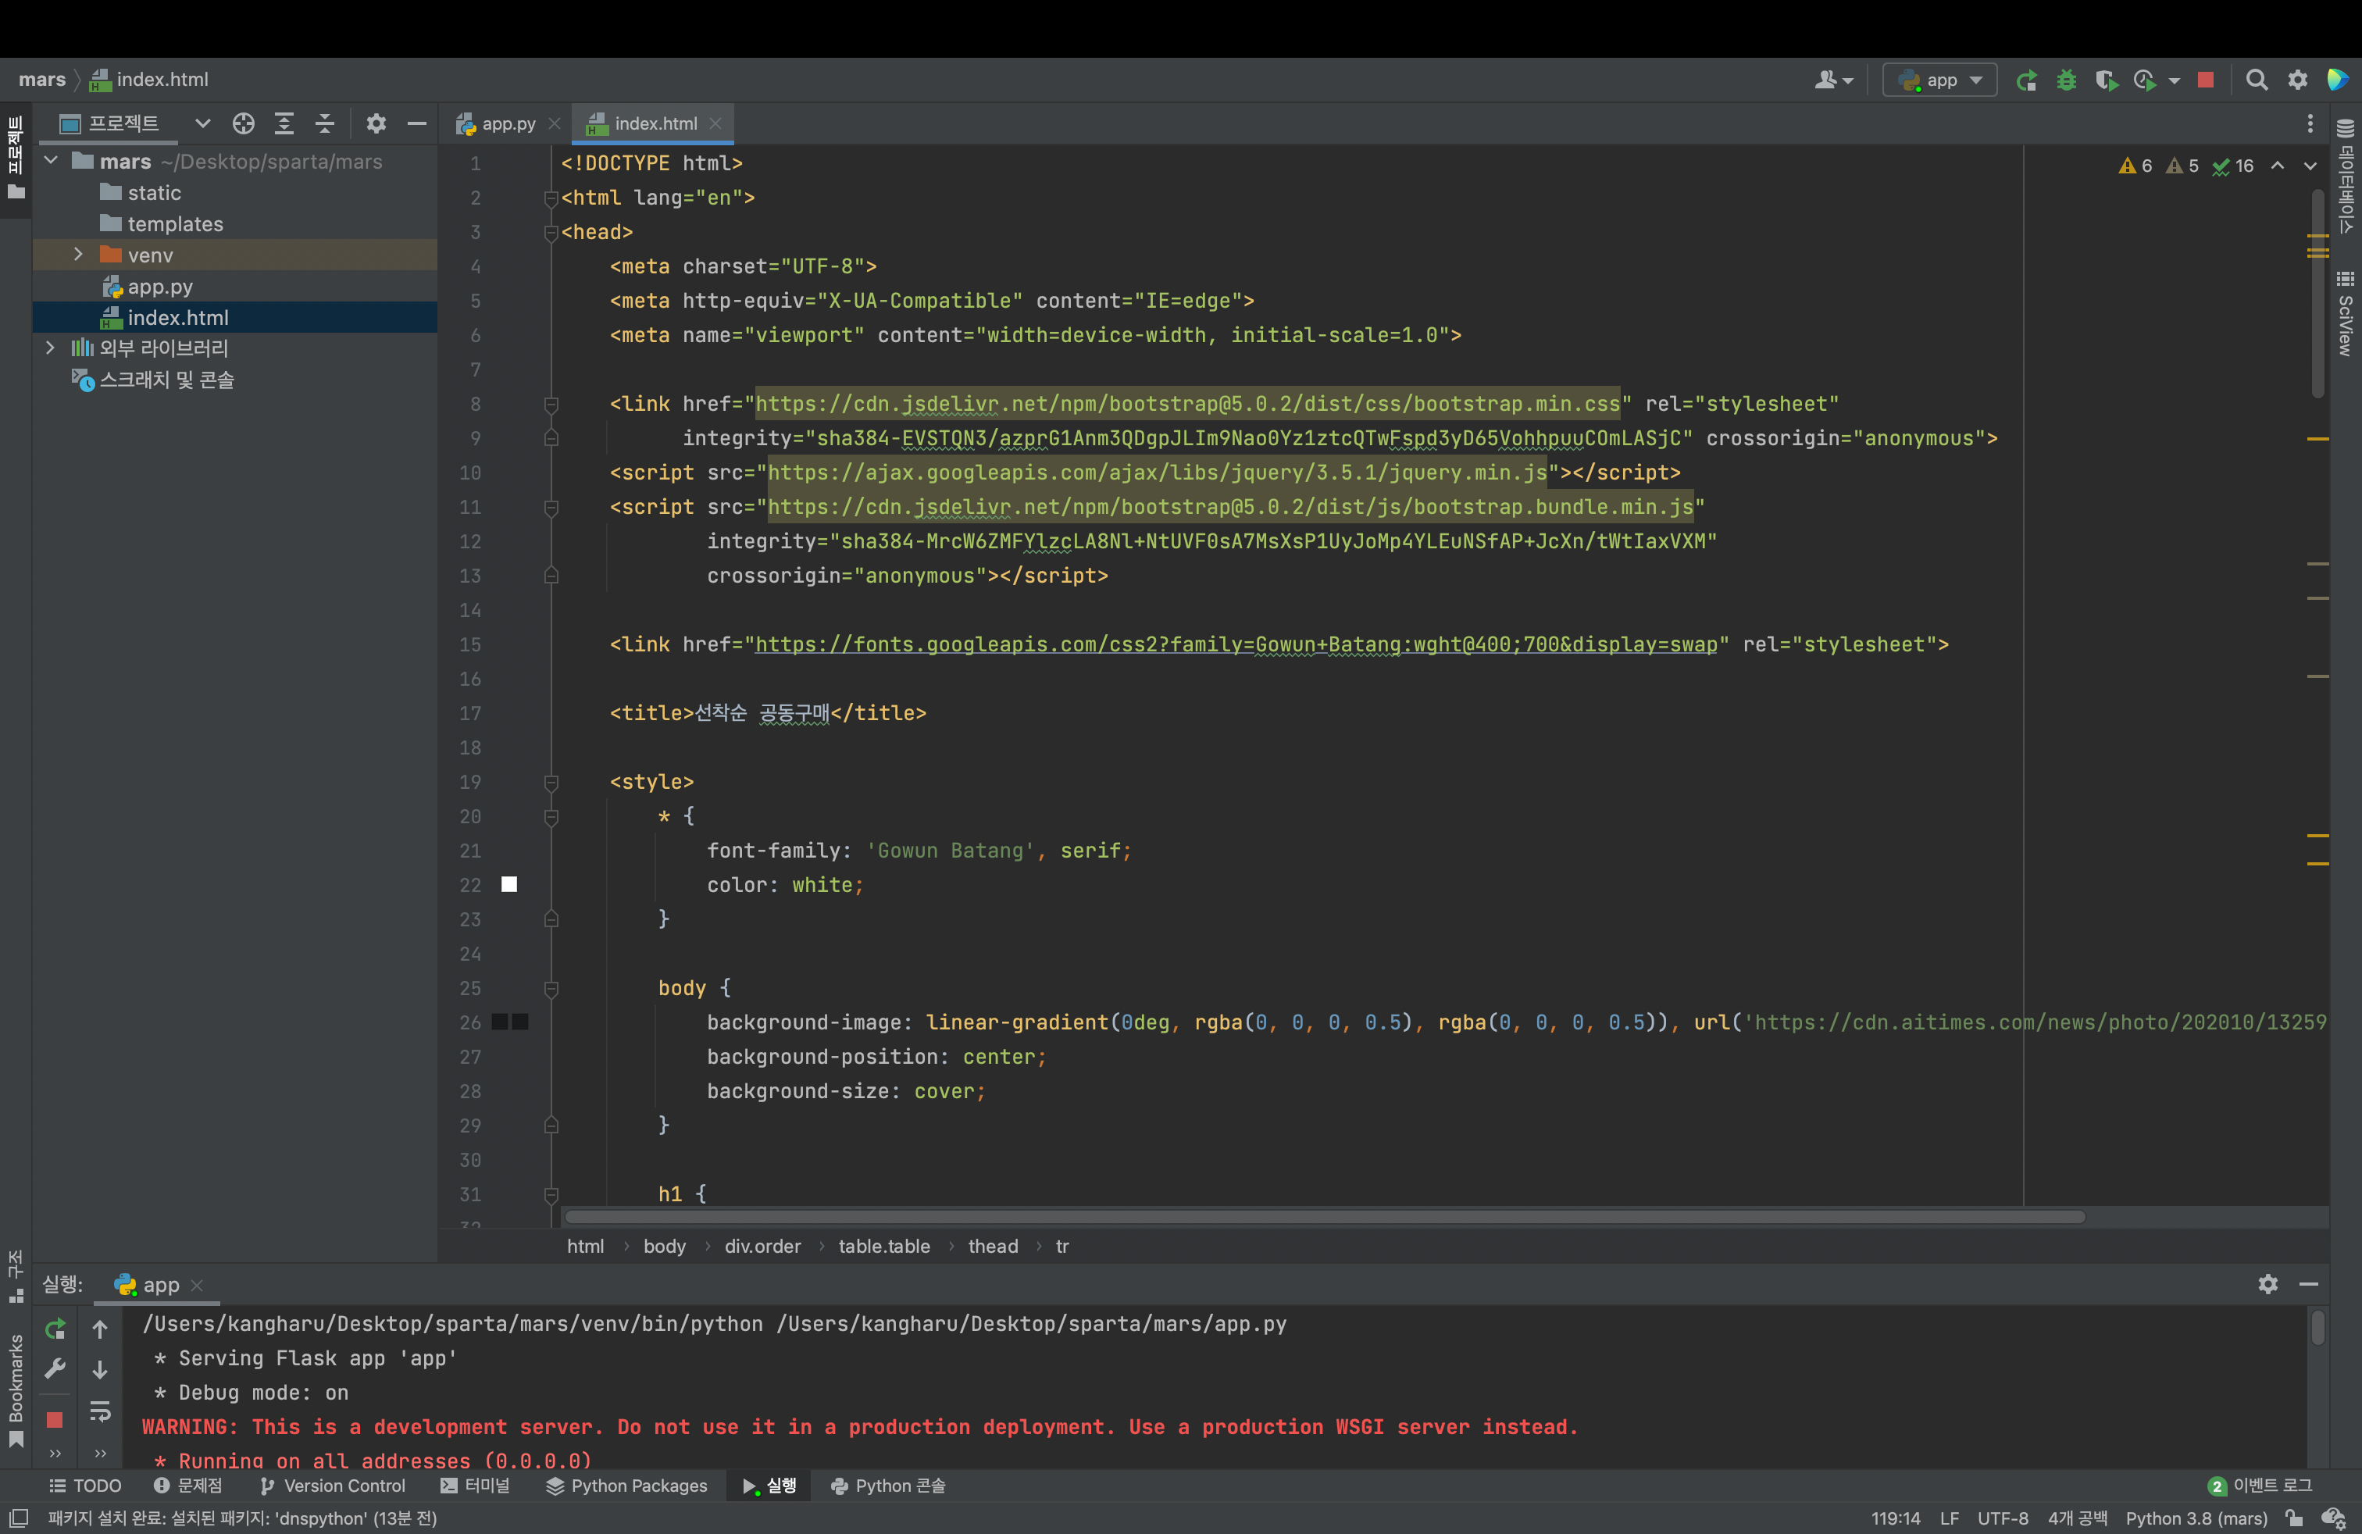Viewport: 2362px width, 1534px height.
Task: Click the table.table breadcrumb
Action: tap(883, 1247)
